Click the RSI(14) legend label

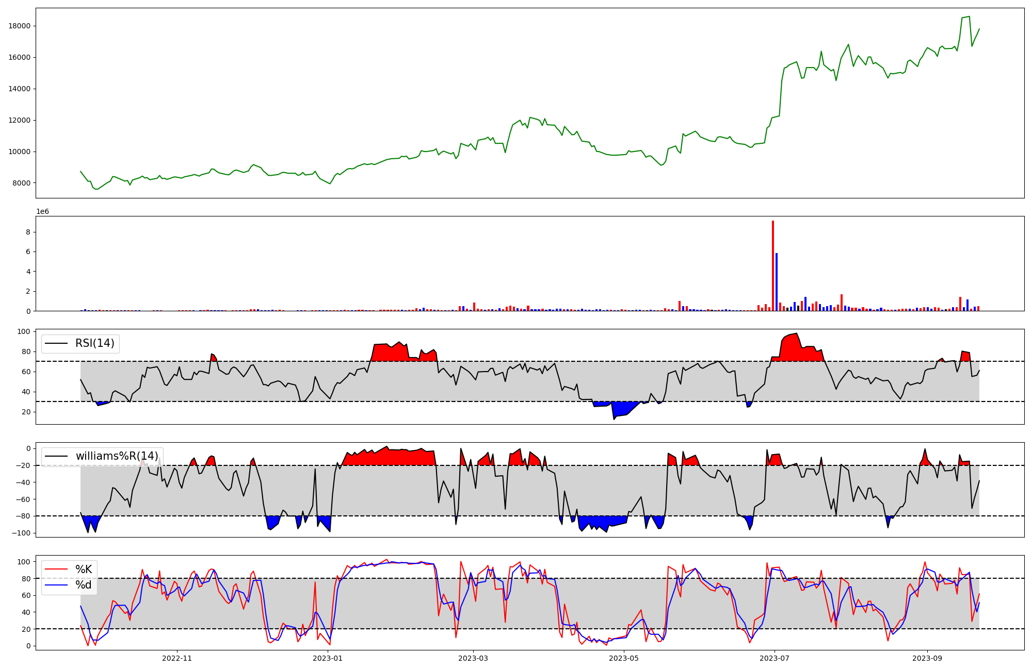[95, 343]
